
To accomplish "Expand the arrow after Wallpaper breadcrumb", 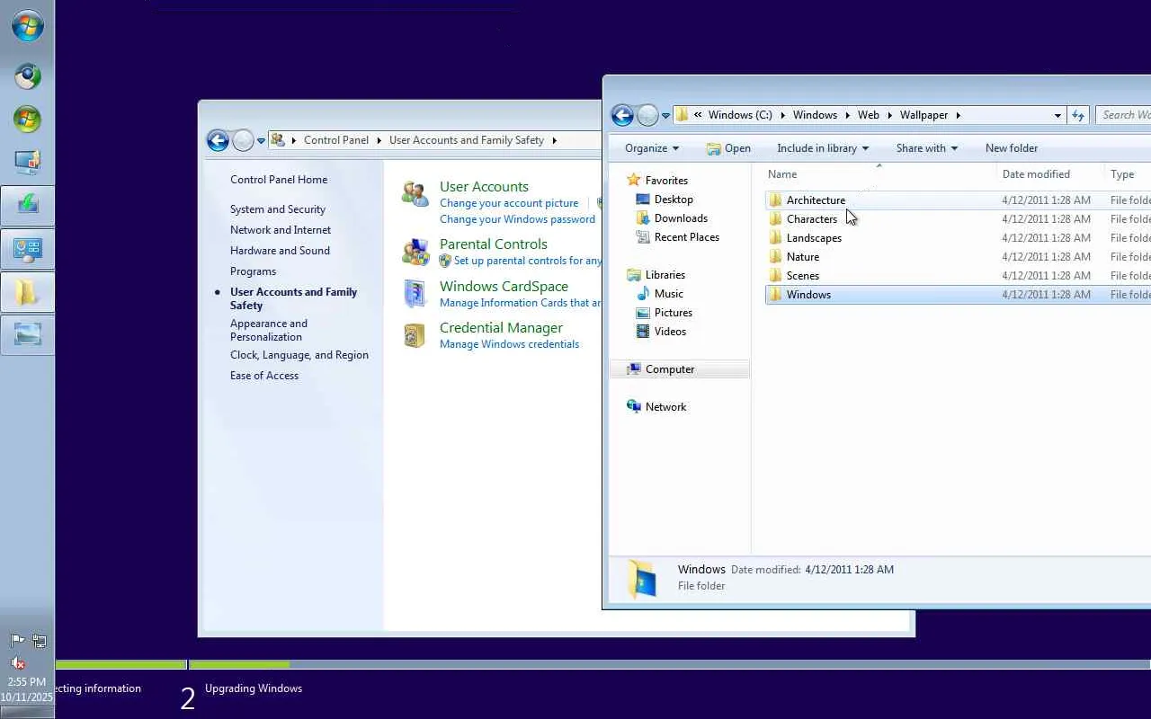I will 959,115.
